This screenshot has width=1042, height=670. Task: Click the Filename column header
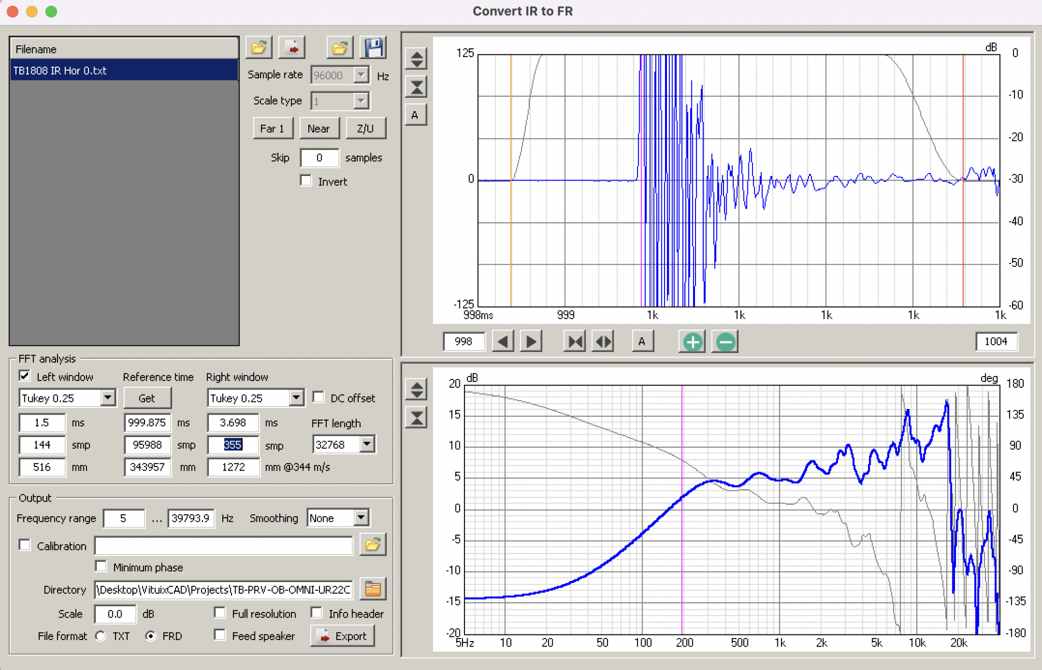tap(124, 49)
